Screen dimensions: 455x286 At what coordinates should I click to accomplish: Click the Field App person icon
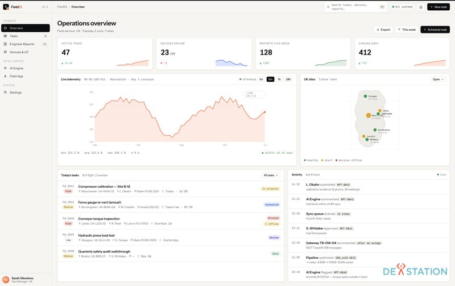[5, 76]
